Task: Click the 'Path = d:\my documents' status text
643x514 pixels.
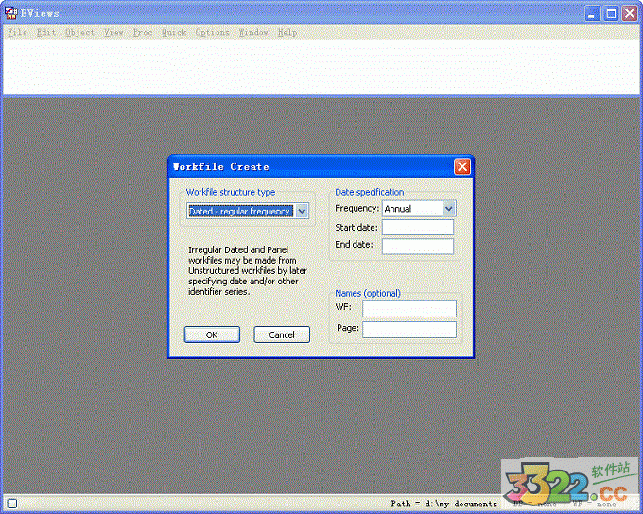Action: (x=443, y=504)
